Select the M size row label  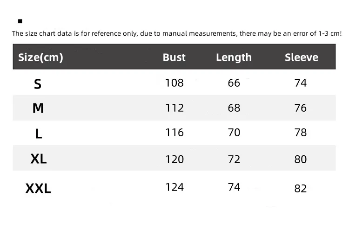38,108
